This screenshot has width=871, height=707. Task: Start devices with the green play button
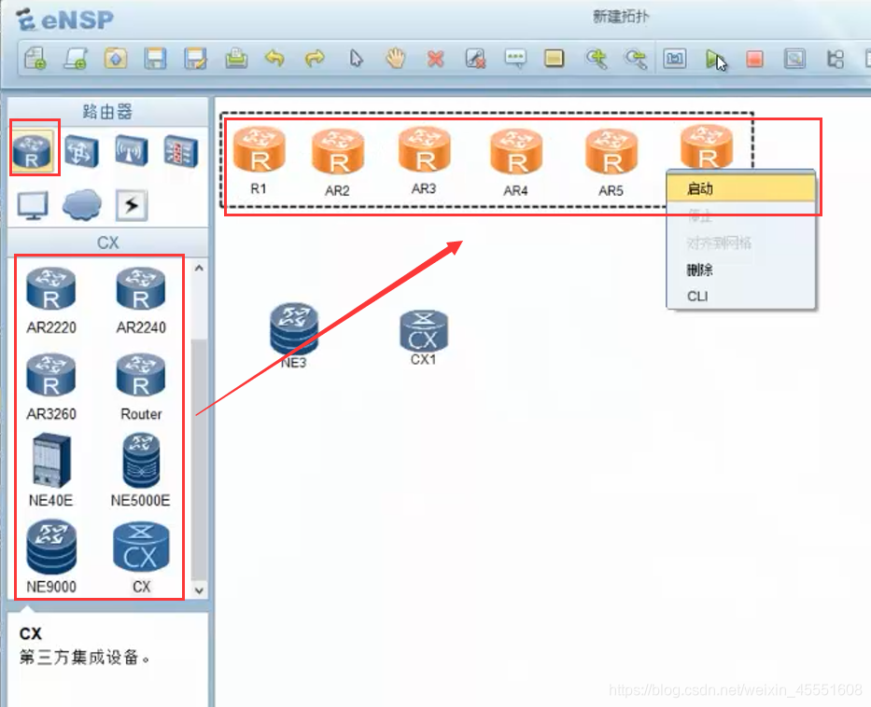click(715, 59)
